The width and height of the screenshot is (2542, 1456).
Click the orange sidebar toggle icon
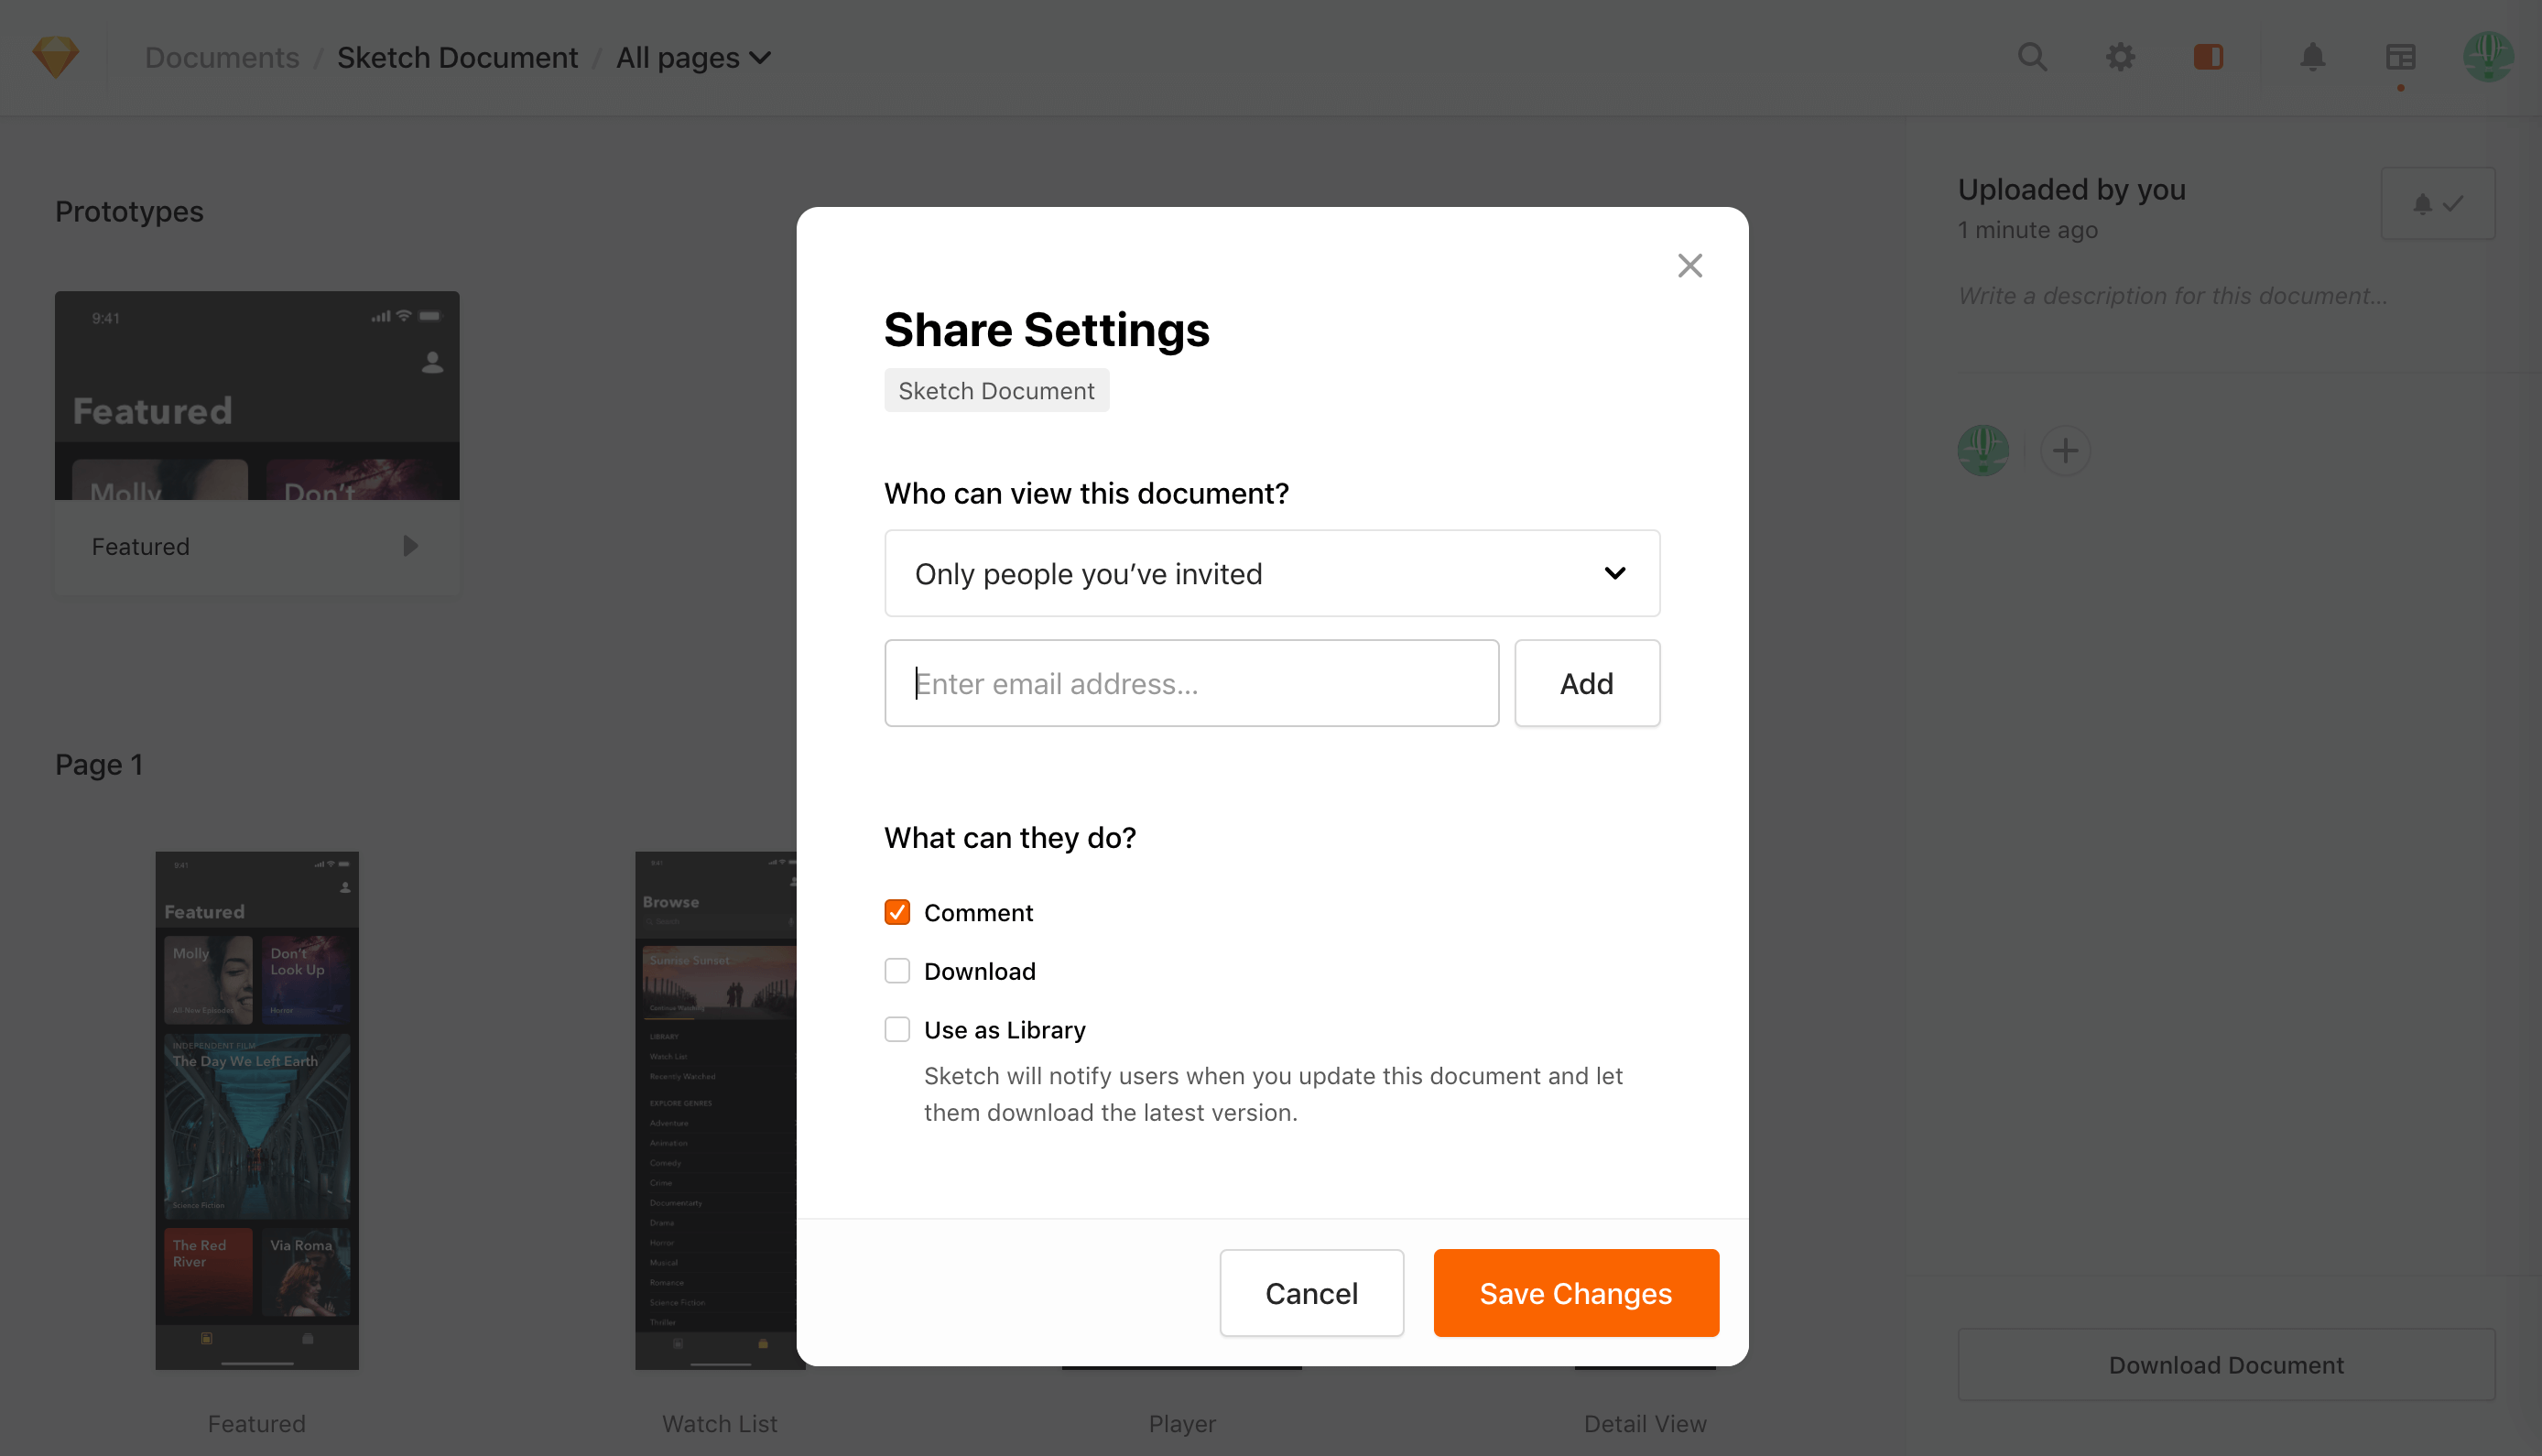pyautogui.click(x=2209, y=57)
